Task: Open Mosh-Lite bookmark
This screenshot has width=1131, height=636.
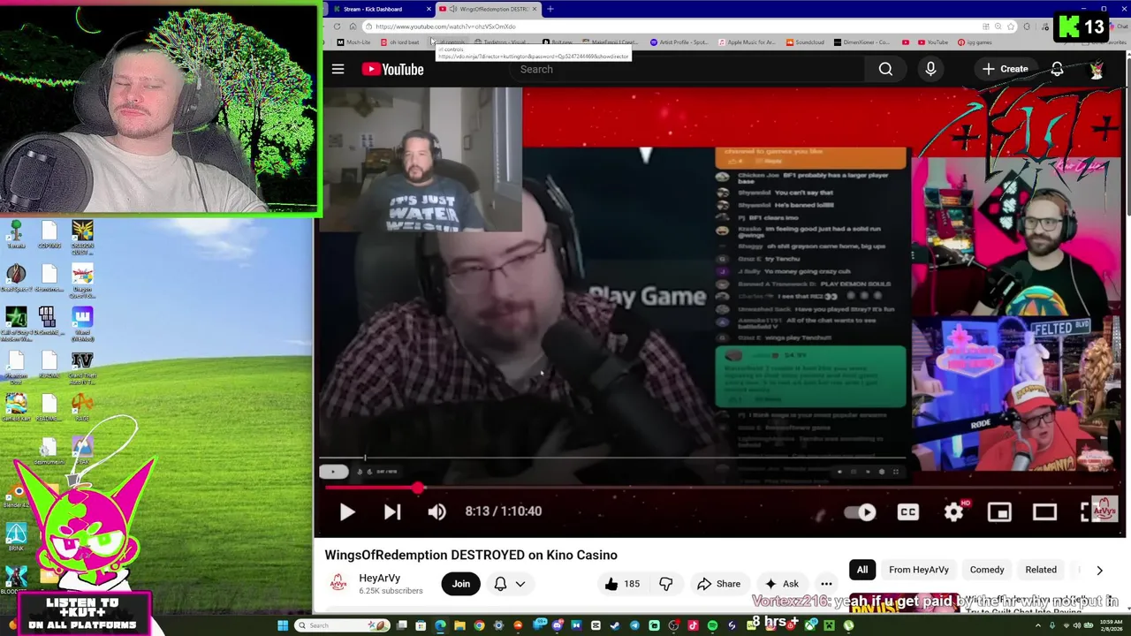Action: click(353, 42)
